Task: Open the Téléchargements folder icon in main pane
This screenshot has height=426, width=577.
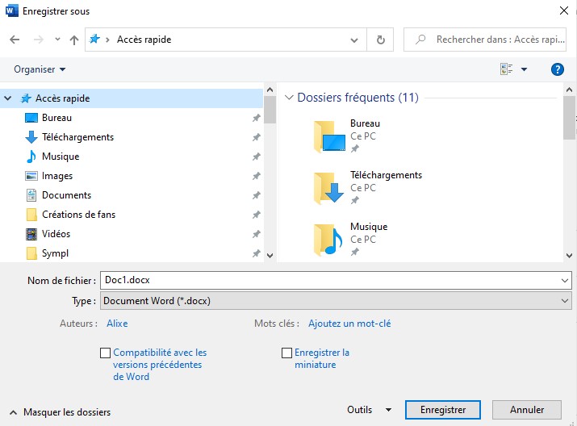Action: 328,188
